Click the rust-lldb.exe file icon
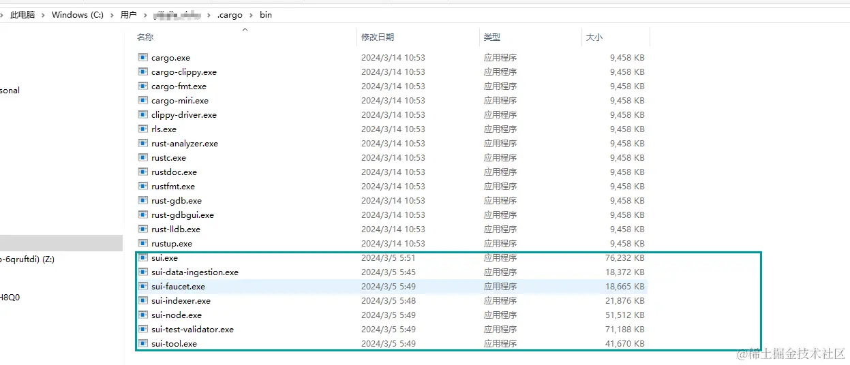This screenshot has height=365, width=850. (143, 229)
